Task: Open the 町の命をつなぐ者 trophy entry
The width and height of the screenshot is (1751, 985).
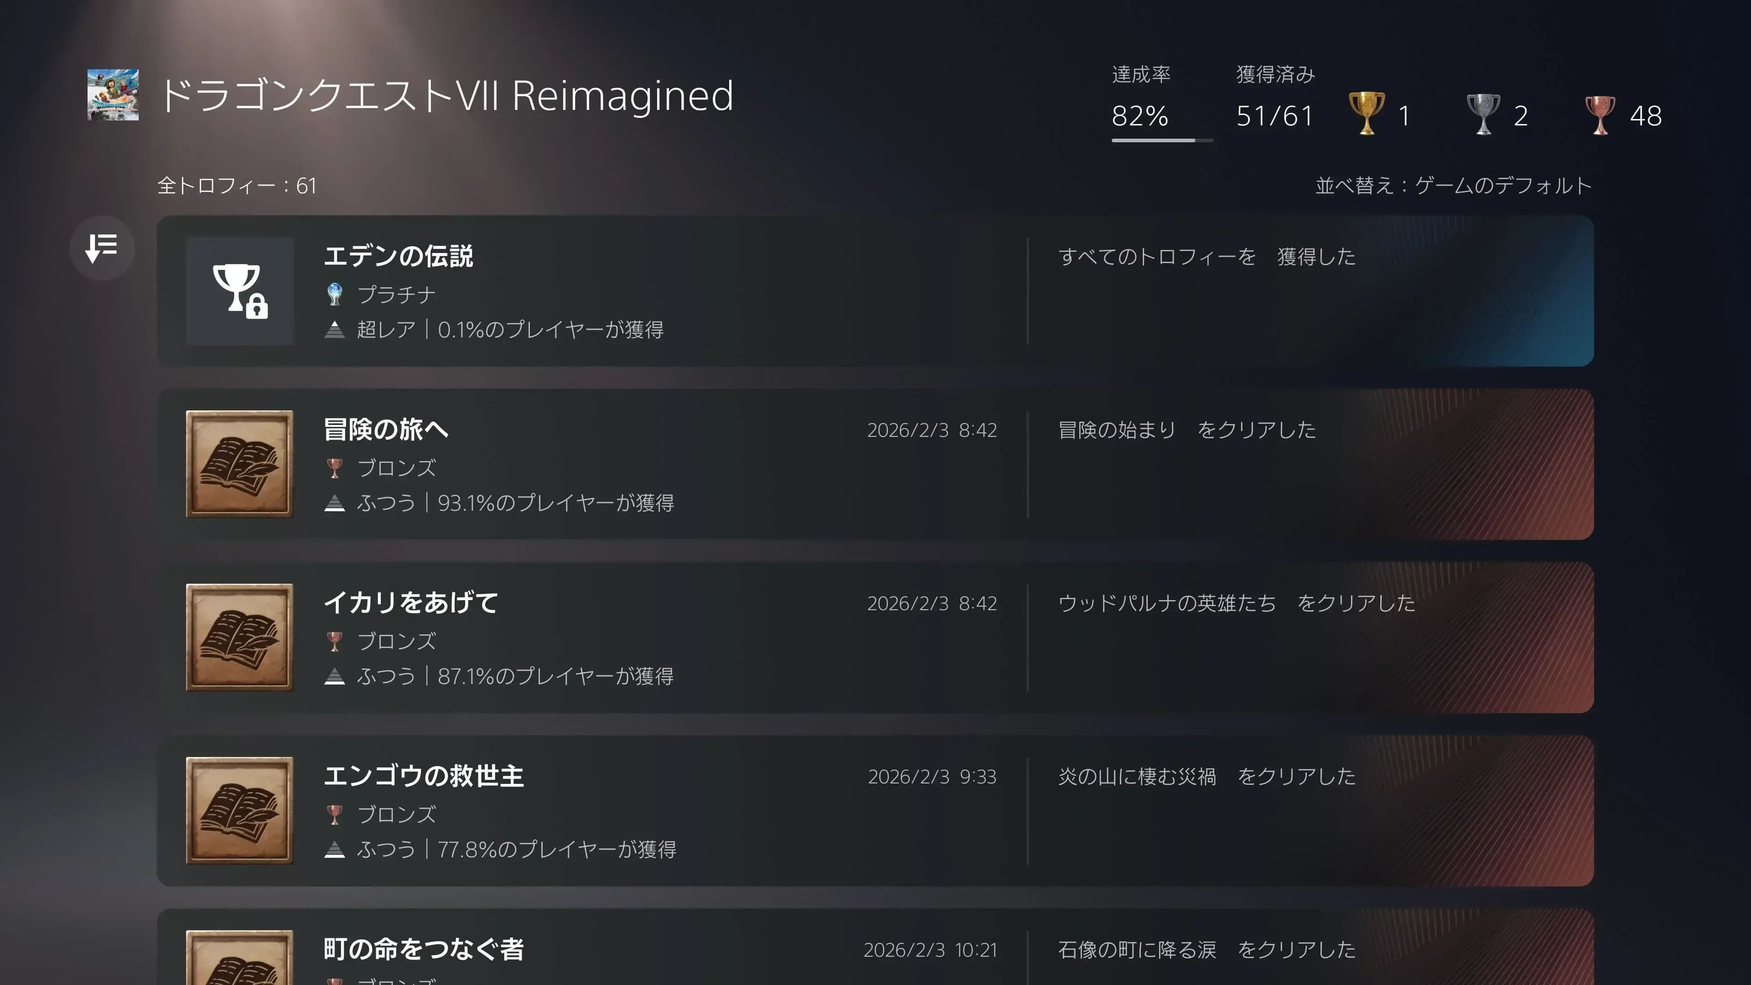Action: click(x=875, y=949)
